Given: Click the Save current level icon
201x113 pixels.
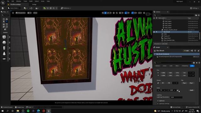Looking at the screenshot, I should (3, 8).
